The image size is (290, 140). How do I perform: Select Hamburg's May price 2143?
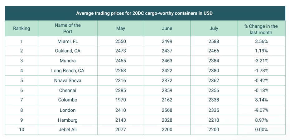[120, 120]
